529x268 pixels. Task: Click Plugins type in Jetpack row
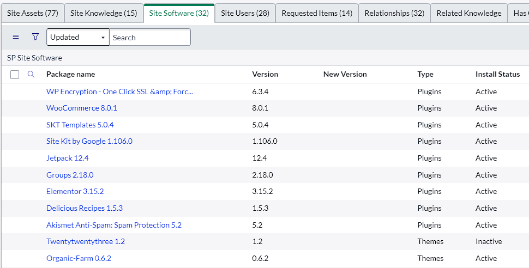429,158
